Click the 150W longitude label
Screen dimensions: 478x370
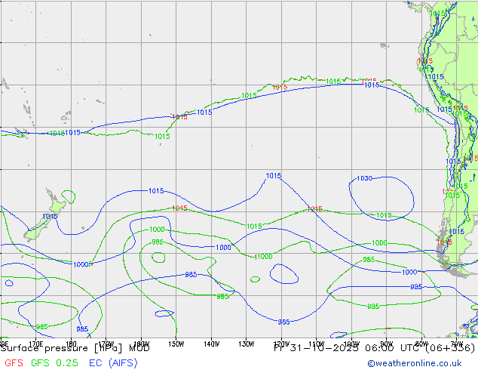click(x=176, y=344)
